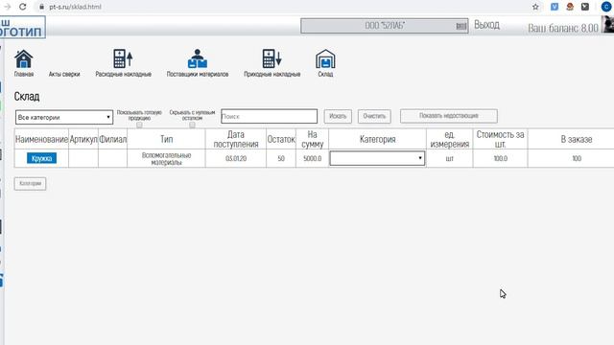Click unit cell шт

450,158
